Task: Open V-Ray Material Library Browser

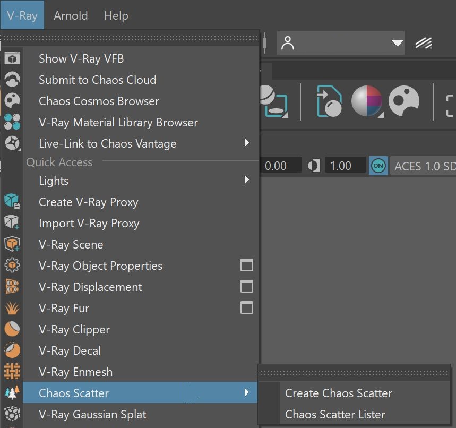Action: pyautogui.click(x=141, y=122)
